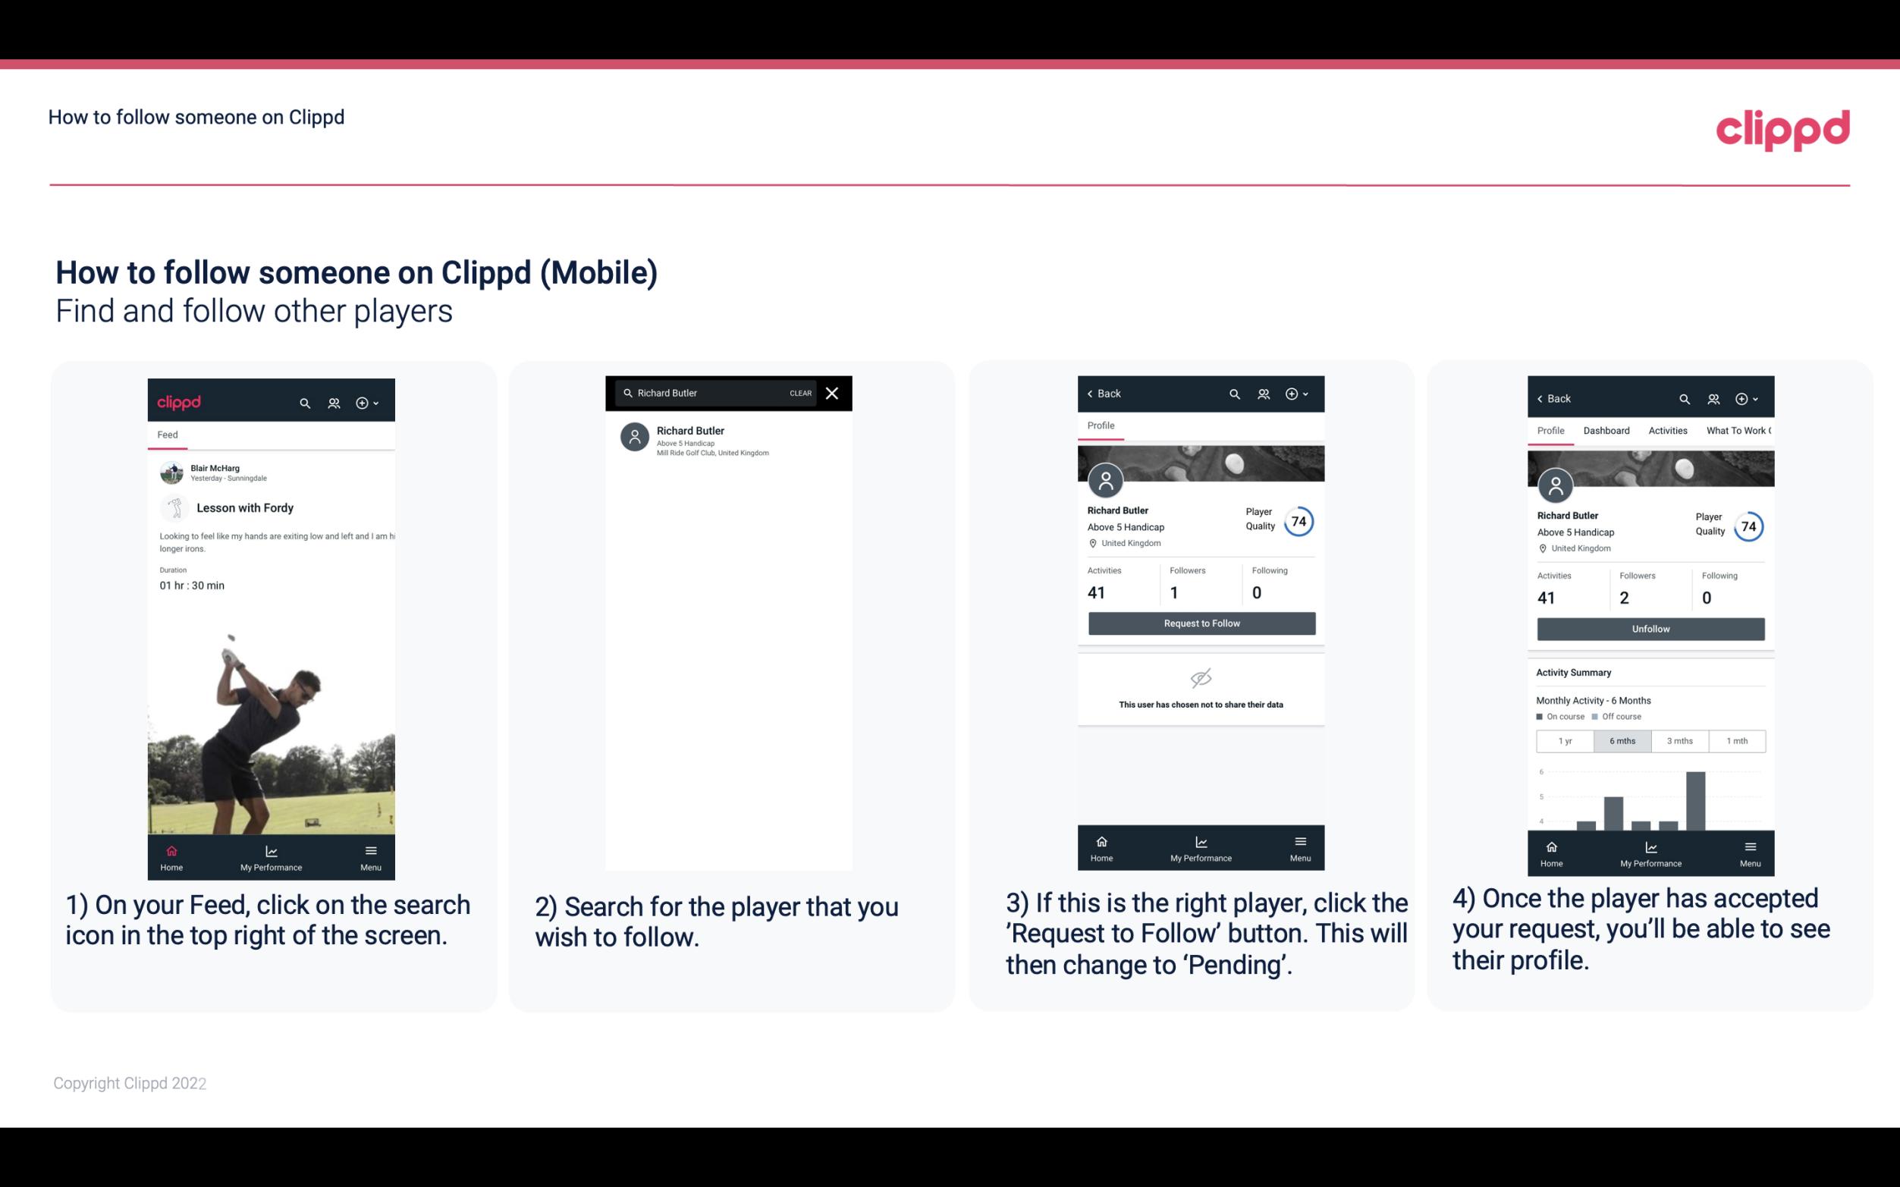Select the 1 year activity filter
Screen dimensions: 1900x1187
click(1566, 740)
